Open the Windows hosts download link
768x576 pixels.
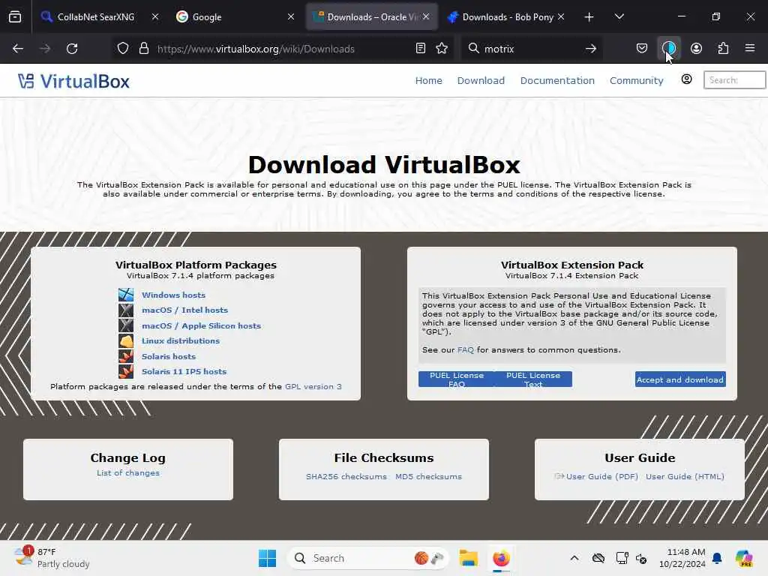pyautogui.click(x=173, y=295)
